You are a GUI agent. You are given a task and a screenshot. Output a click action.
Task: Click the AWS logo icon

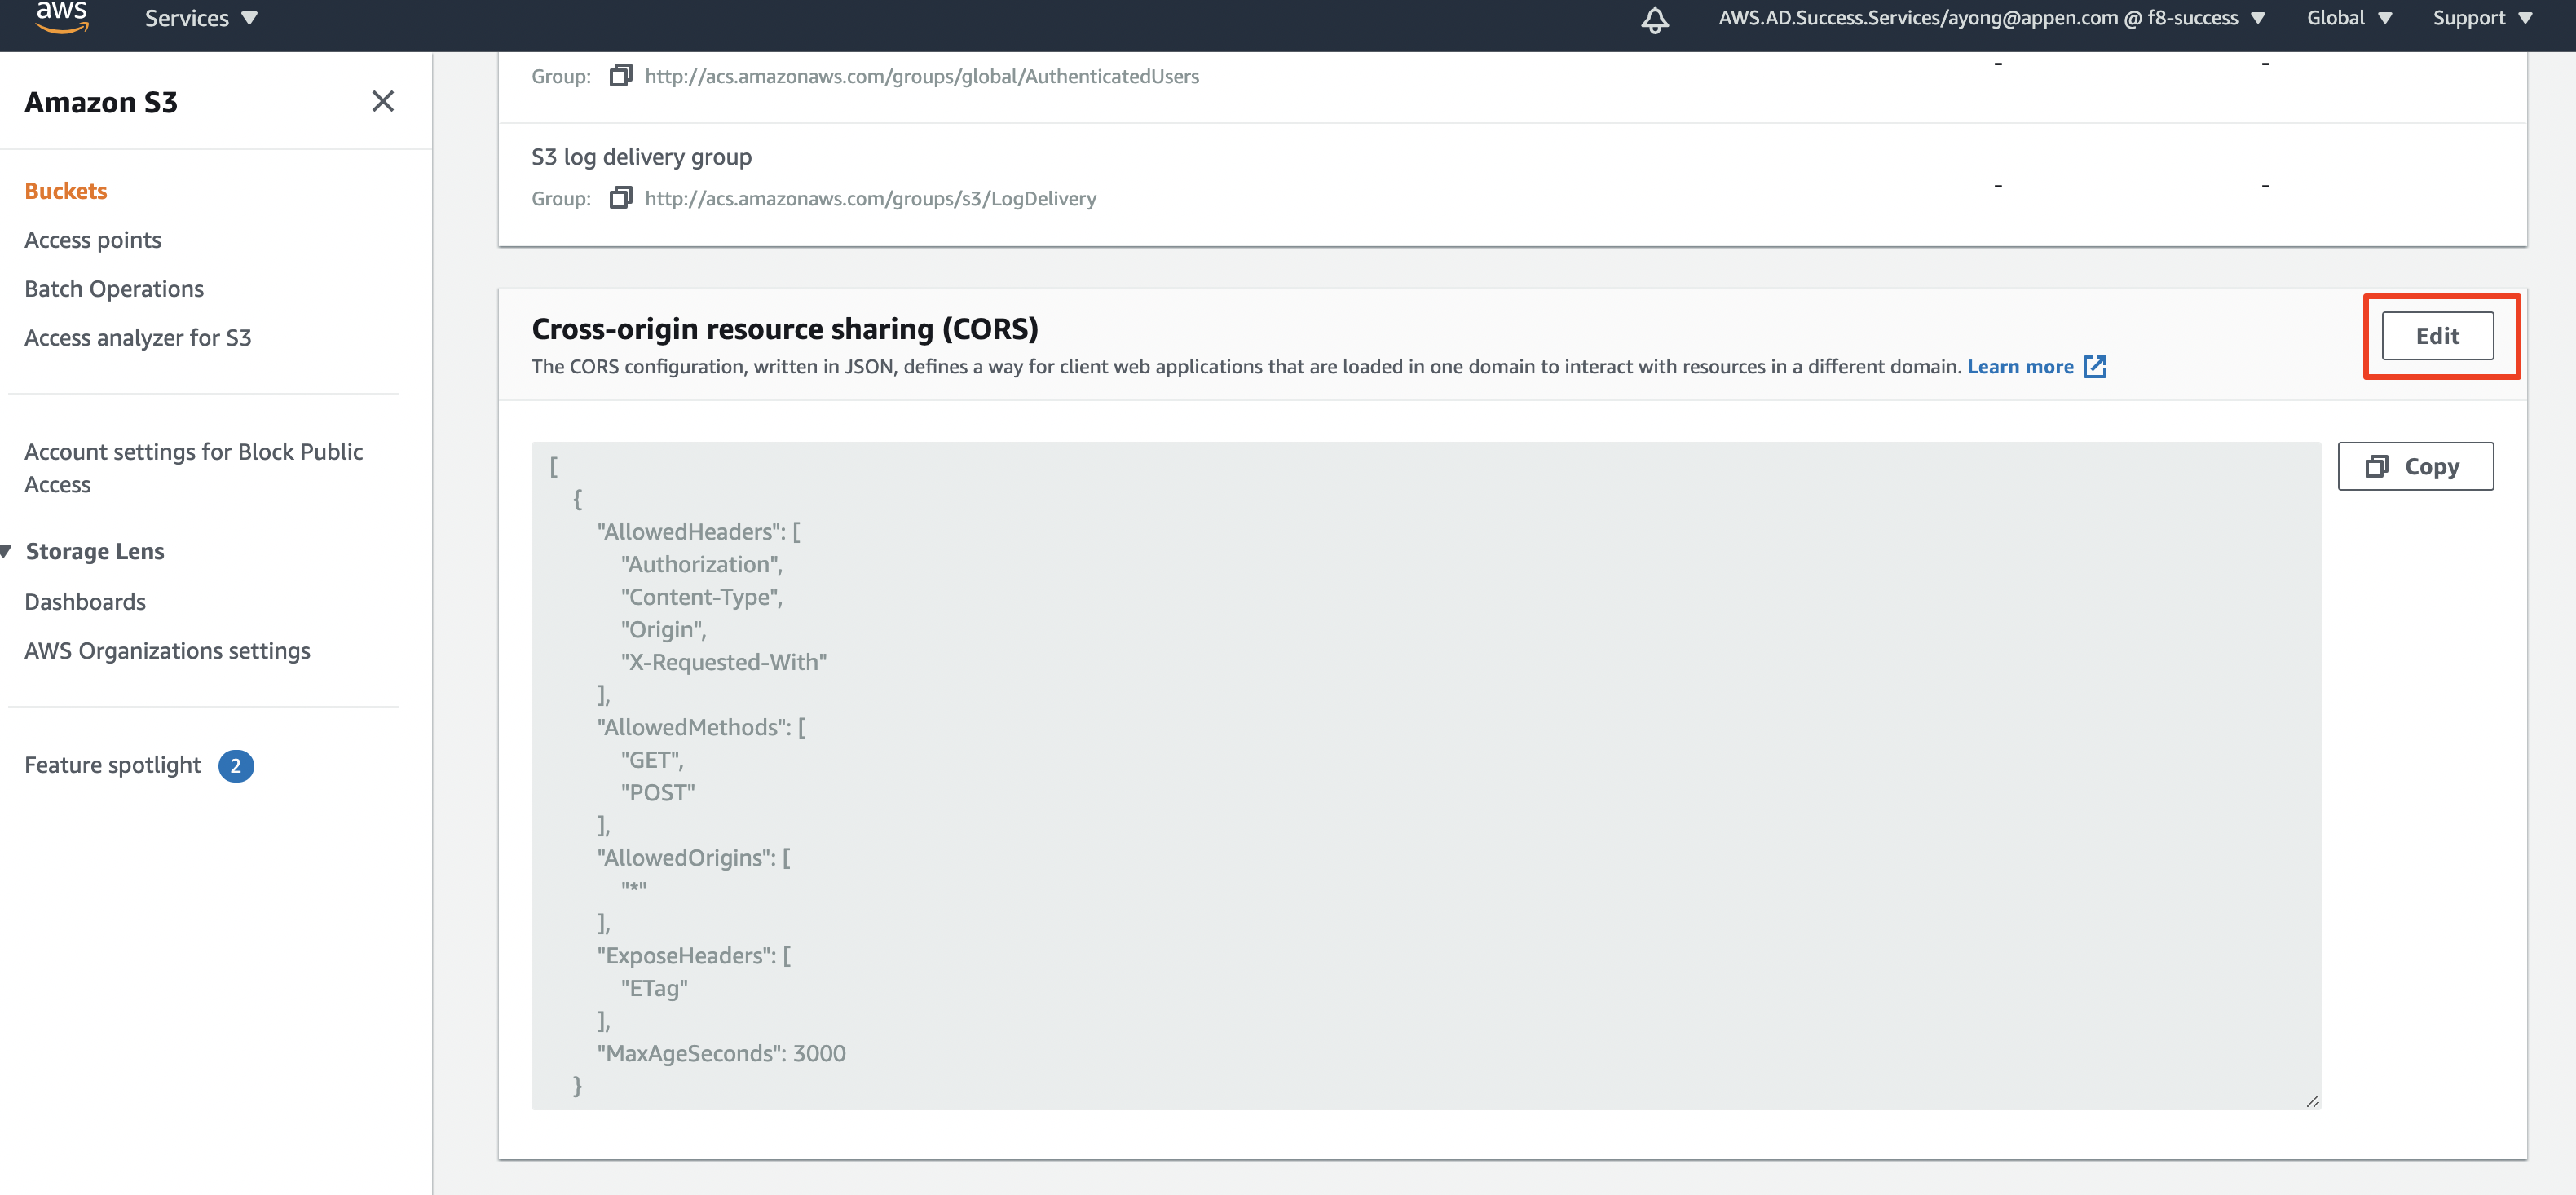pyautogui.click(x=62, y=17)
